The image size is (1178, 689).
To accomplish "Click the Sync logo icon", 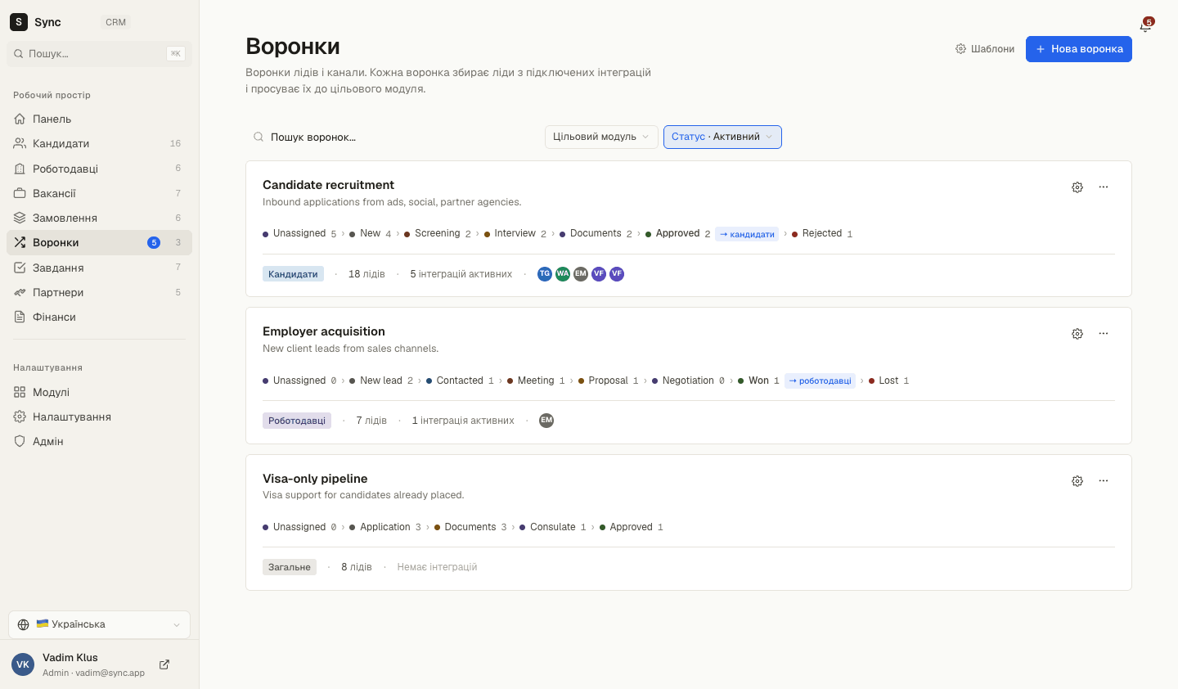I will pos(19,22).
